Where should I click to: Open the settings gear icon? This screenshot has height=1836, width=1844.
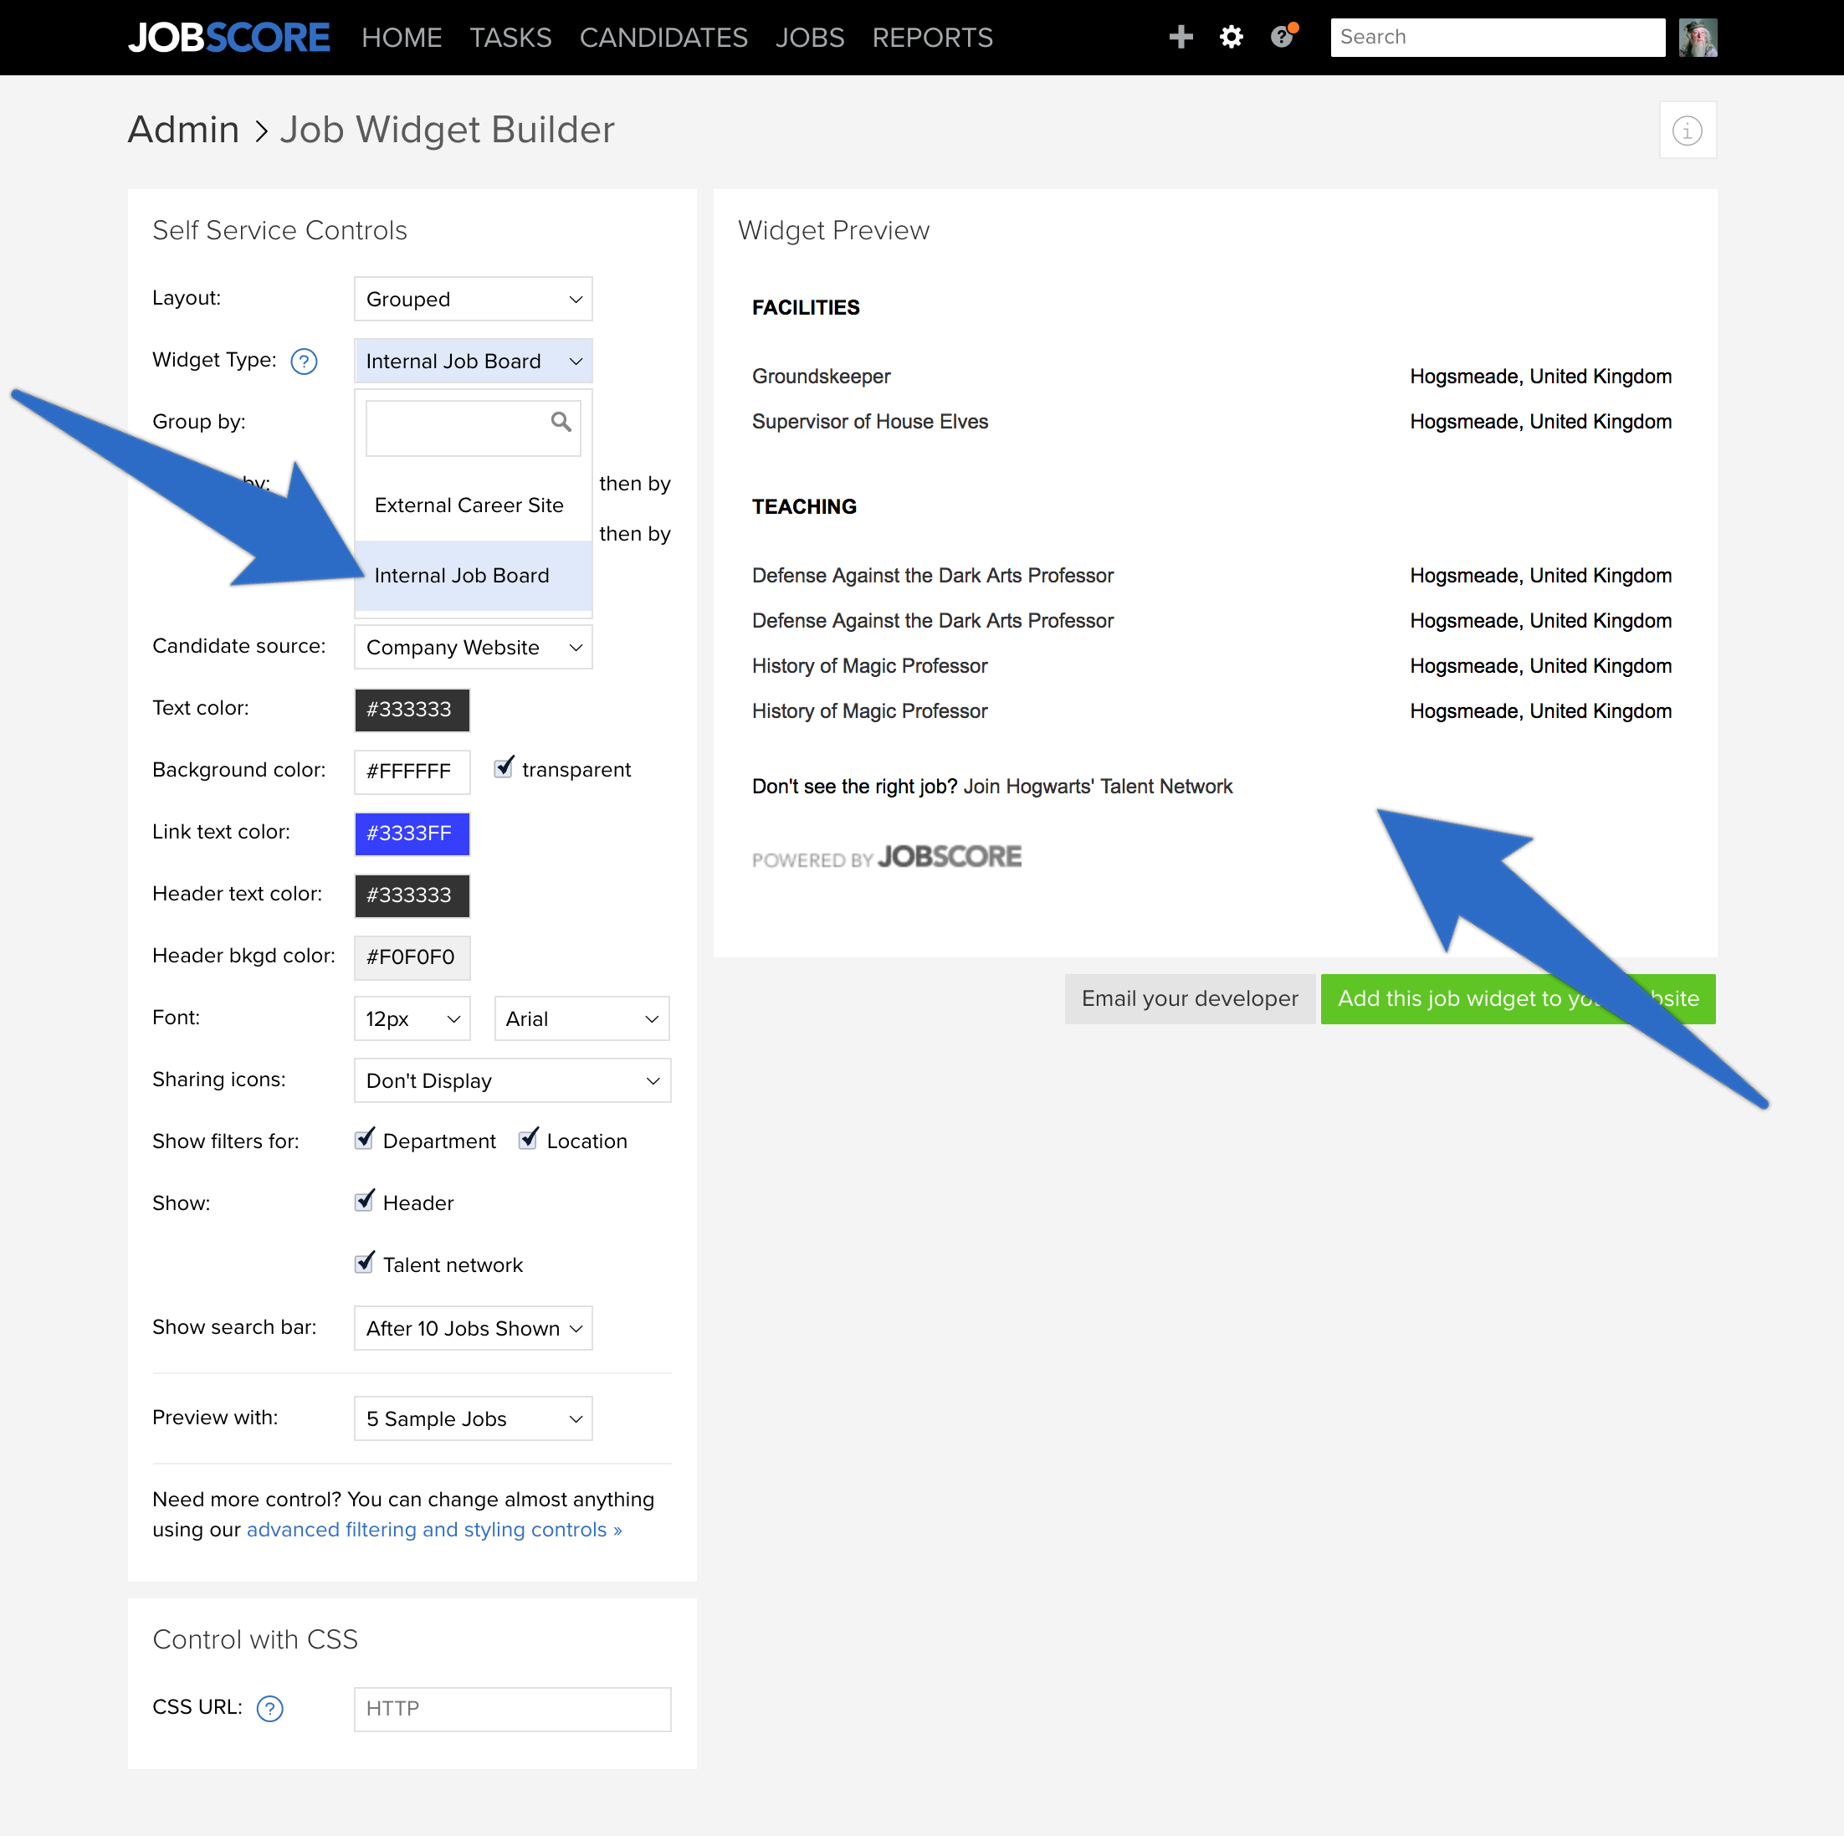[1232, 37]
